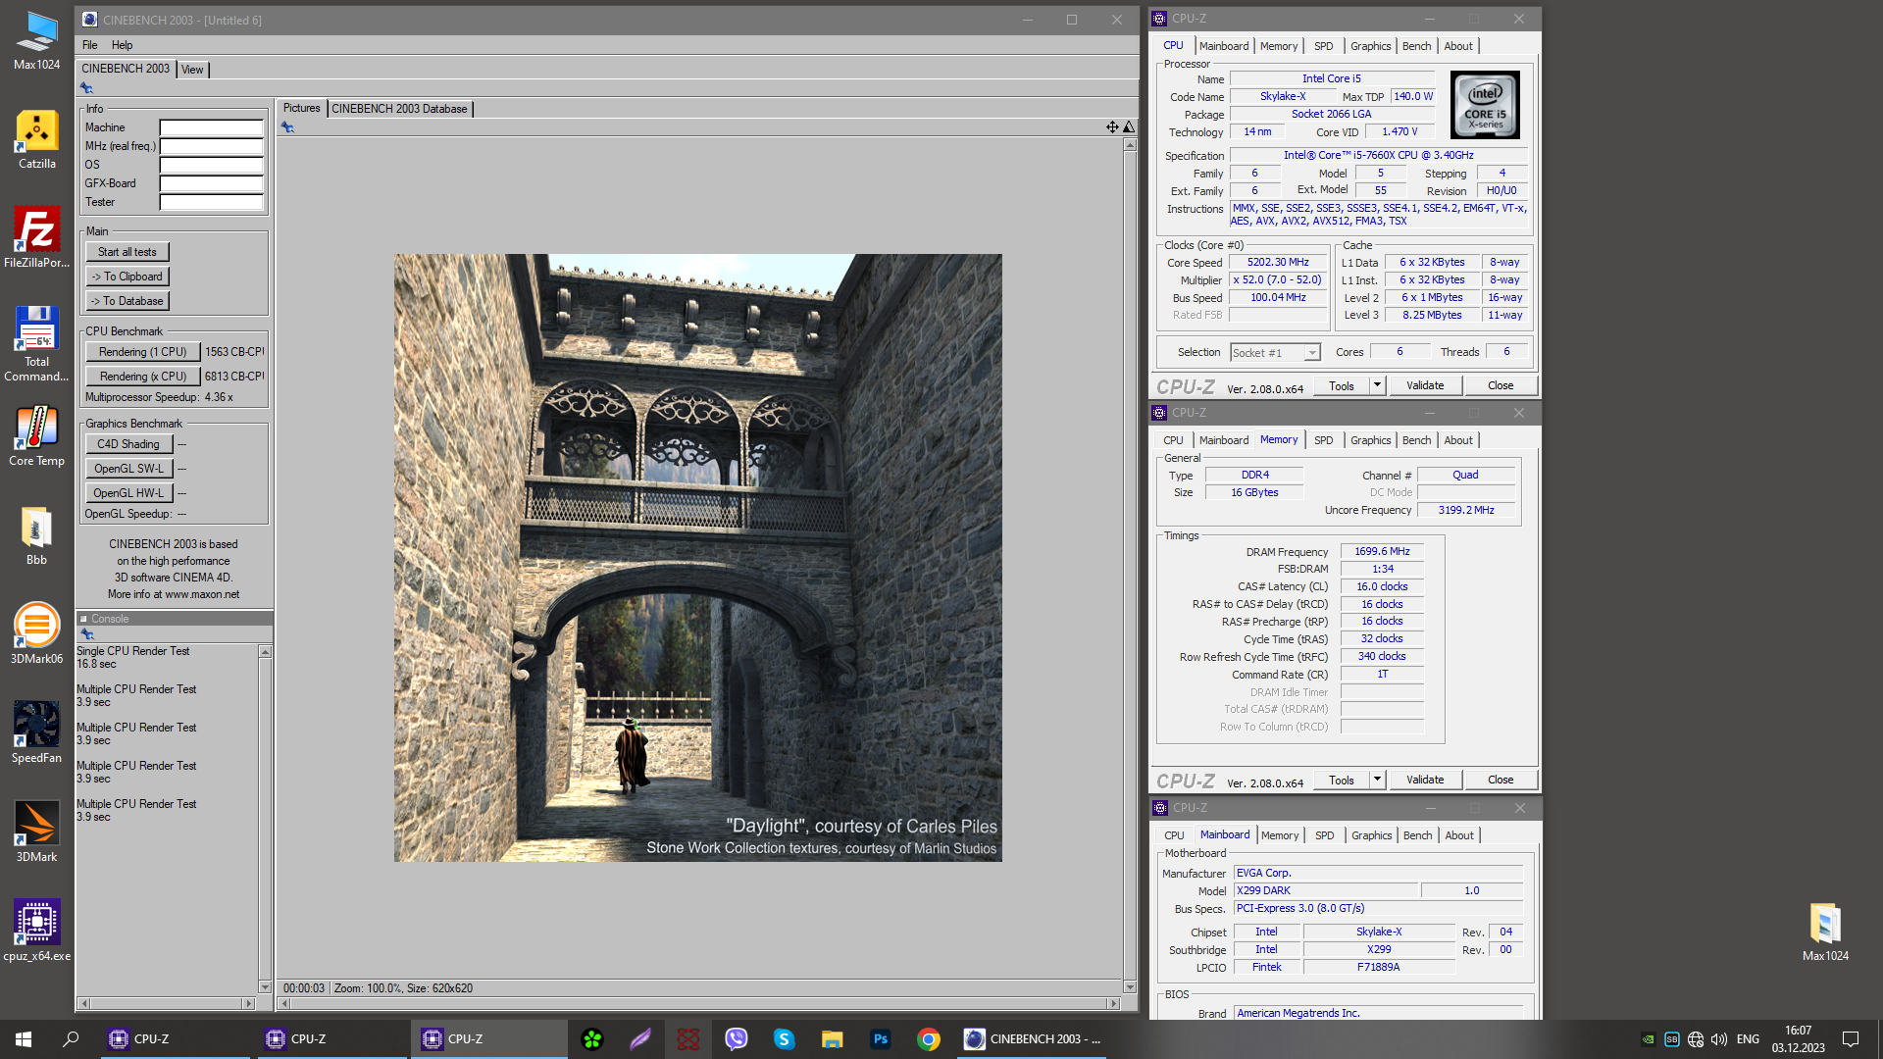Click the console vertical scrollbar down arrow
The image size is (1883, 1059).
click(x=265, y=986)
